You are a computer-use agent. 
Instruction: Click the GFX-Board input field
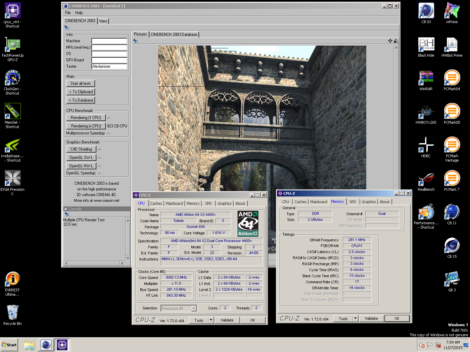[109, 60]
